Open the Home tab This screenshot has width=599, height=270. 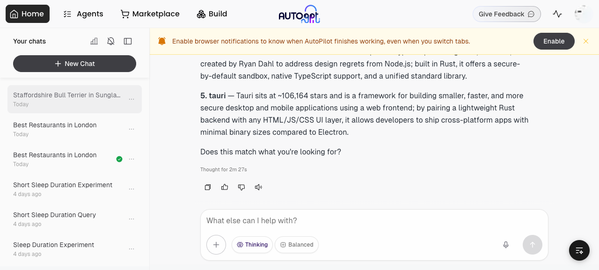28,14
